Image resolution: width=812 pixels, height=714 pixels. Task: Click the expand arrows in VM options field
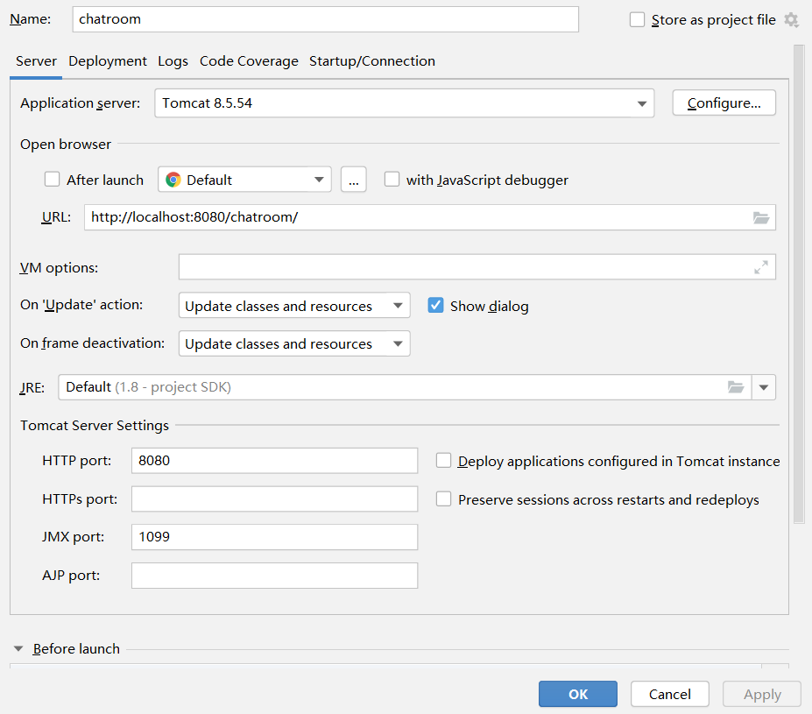click(x=762, y=266)
